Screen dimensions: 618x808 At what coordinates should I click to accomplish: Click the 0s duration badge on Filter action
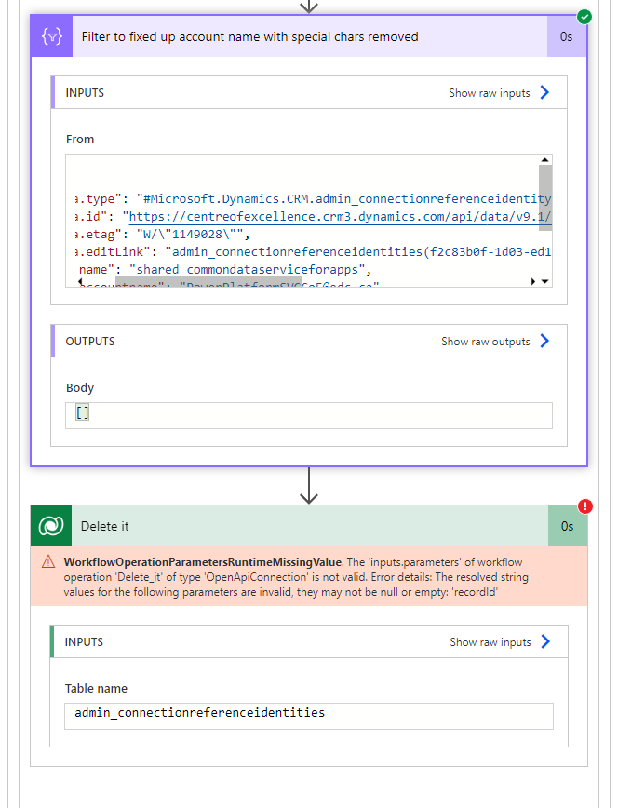(x=566, y=35)
